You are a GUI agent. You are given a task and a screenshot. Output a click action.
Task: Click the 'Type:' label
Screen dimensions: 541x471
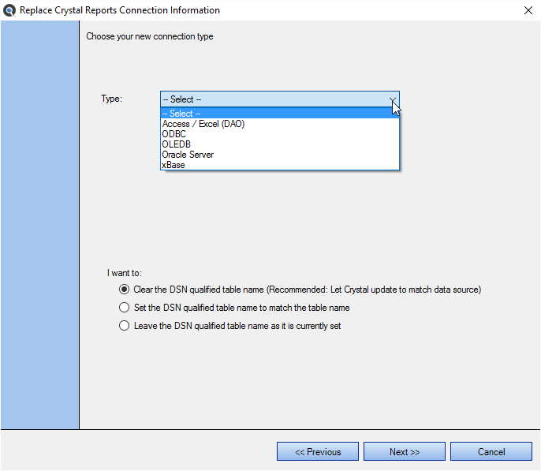pyautogui.click(x=111, y=99)
